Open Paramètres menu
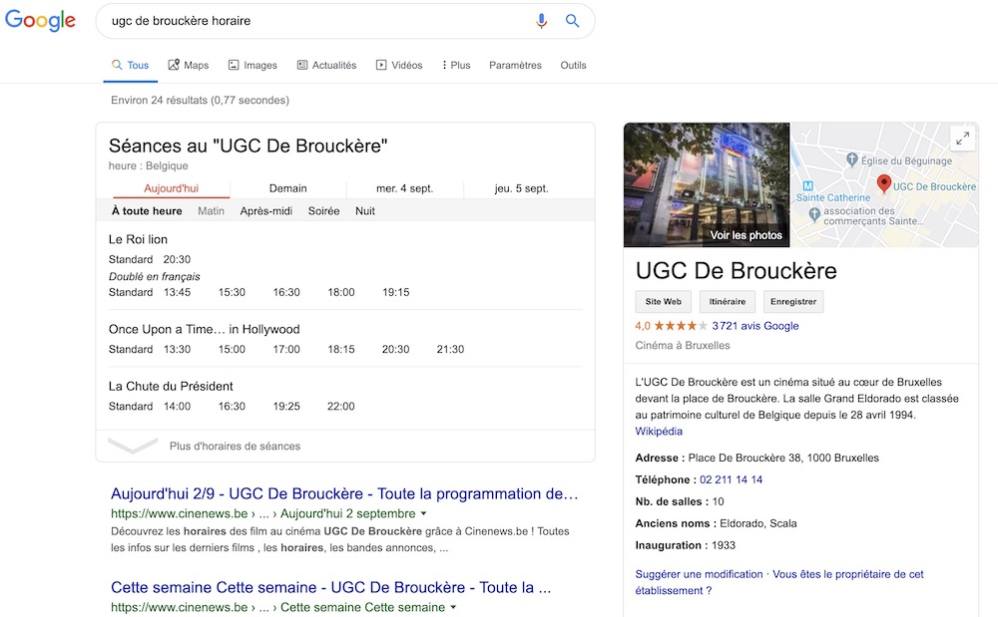 click(x=515, y=65)
